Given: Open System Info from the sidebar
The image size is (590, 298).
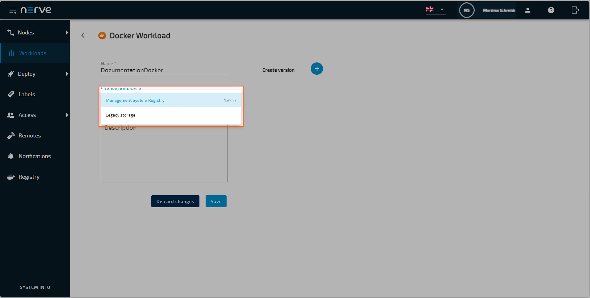Looking at the screenshot, I should coord(35,287).
